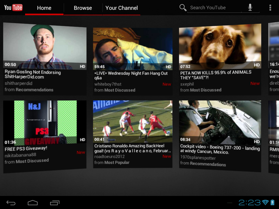Screen dimensions: 279x209
Task: Tap the Android home button icon
Action: click(x=33, y=203)
